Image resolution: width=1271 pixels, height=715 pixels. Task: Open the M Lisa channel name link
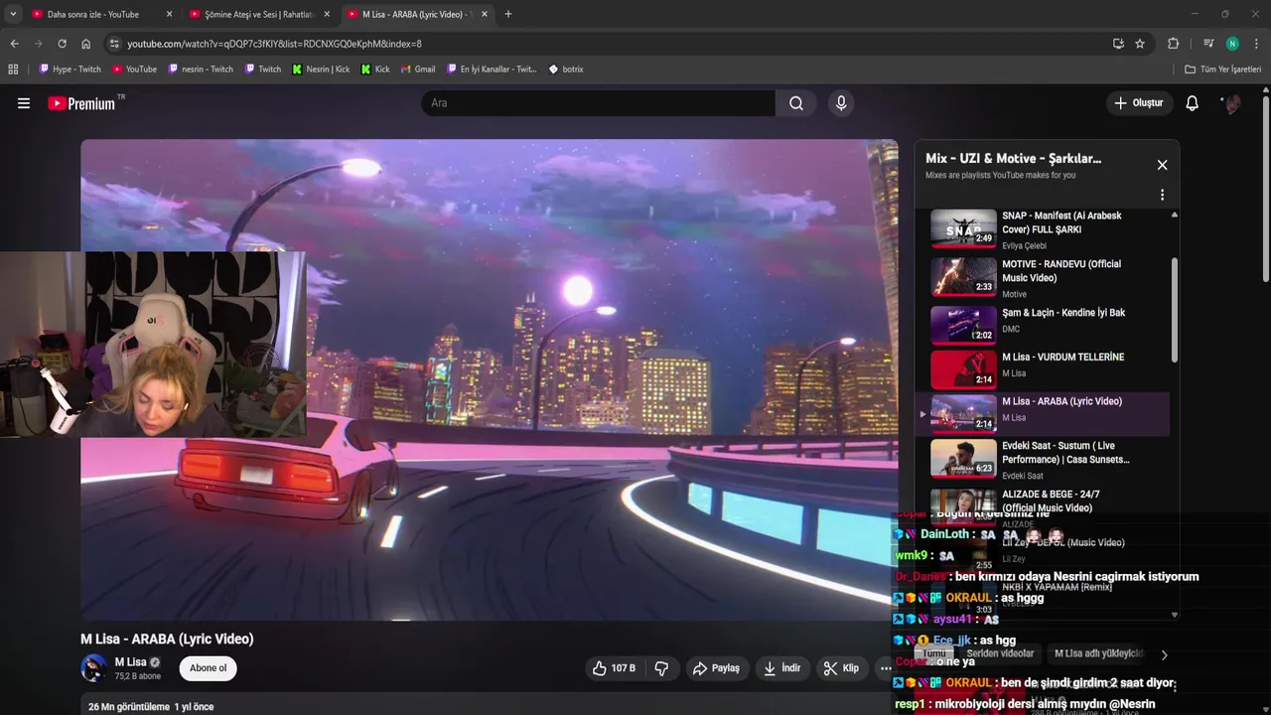[130, 662]
